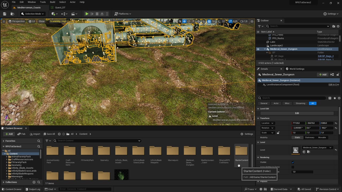Open the StarterContent folder thumbnail
The image size is (342, 192).
[241, 151]
